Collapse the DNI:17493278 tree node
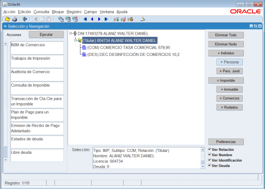The image size is (265, 189). [x=71, y=33]
